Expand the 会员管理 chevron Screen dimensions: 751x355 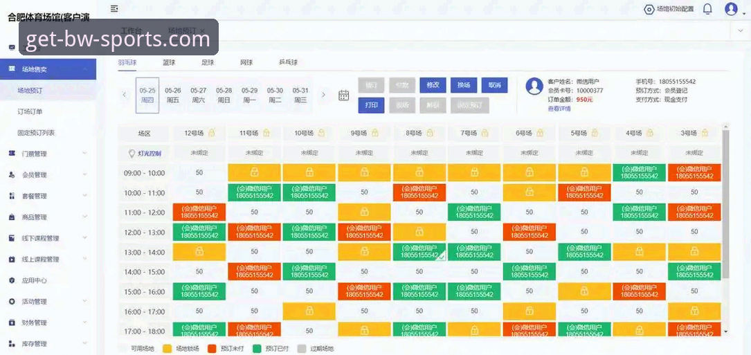84,175
